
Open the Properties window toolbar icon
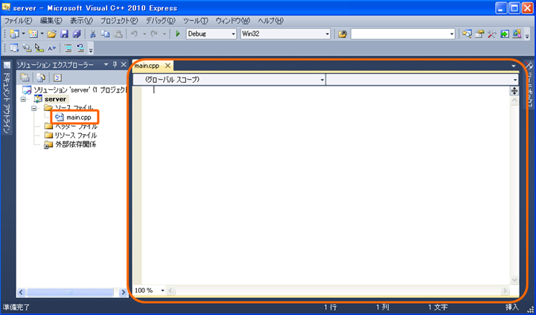tap(479, 34)
